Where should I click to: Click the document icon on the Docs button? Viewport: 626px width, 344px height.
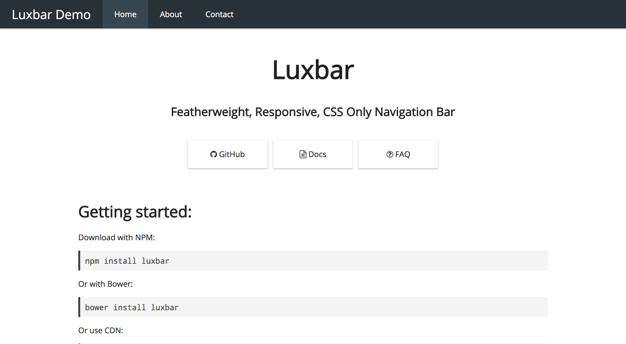(302, 154)
